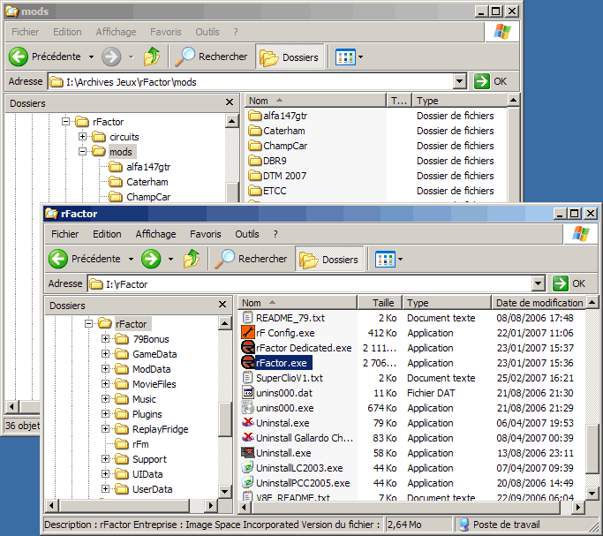
Task: Expand the 79Bonus folder in the tree
Action: click(105, 338)
